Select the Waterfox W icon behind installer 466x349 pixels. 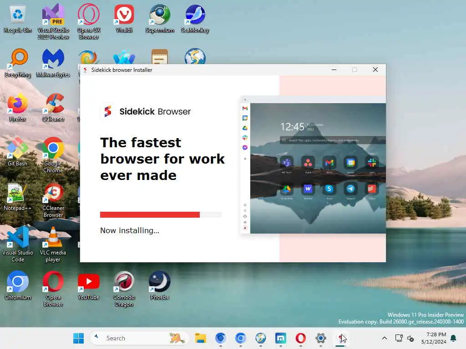pyautogui.click(x=124, y=58)
